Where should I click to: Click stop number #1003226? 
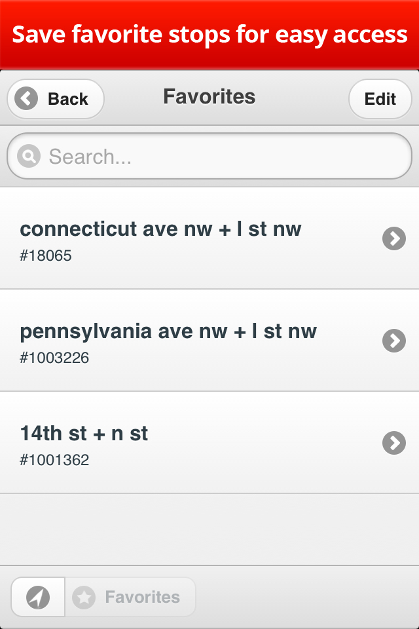(54, 358)
